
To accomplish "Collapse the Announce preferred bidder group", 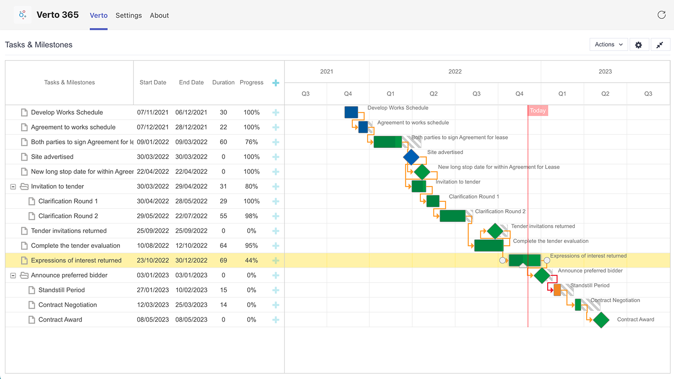I will pos(12,275).
